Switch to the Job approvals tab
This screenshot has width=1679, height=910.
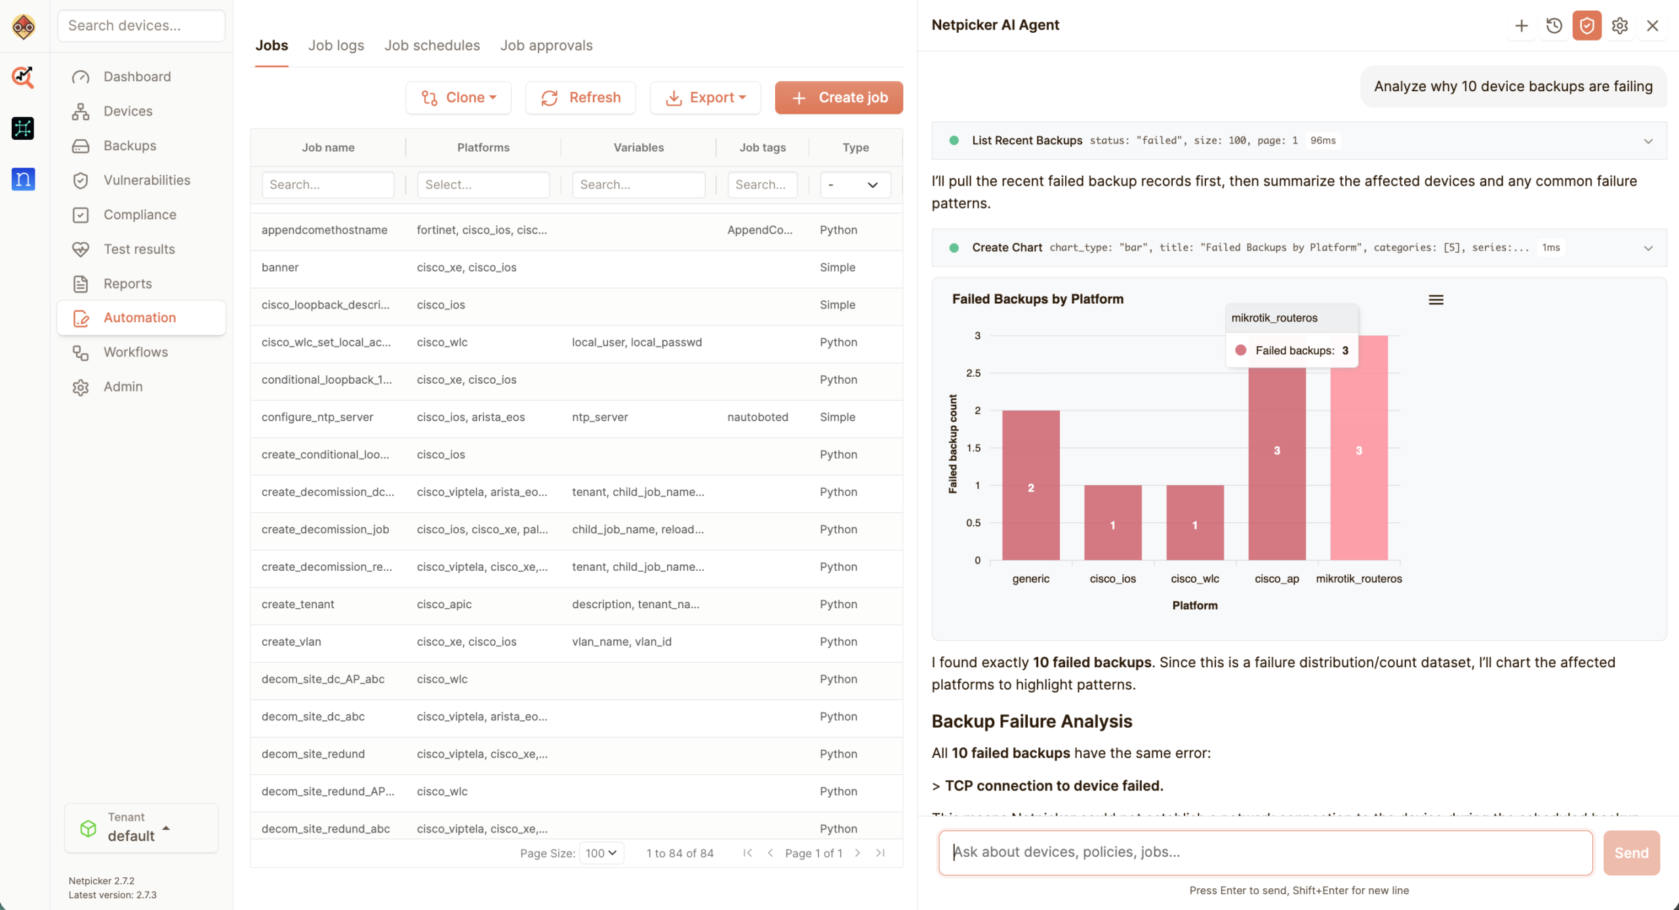tap(546, 45)
